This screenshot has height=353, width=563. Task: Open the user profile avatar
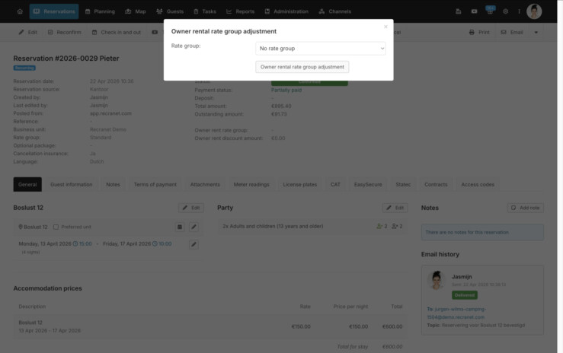[x=534, y=11]
